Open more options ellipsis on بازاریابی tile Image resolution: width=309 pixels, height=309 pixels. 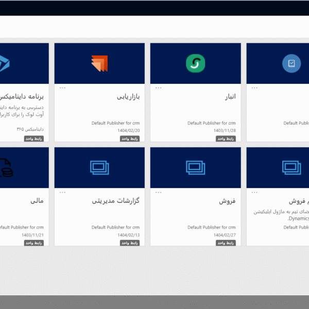tap(62, 88)
